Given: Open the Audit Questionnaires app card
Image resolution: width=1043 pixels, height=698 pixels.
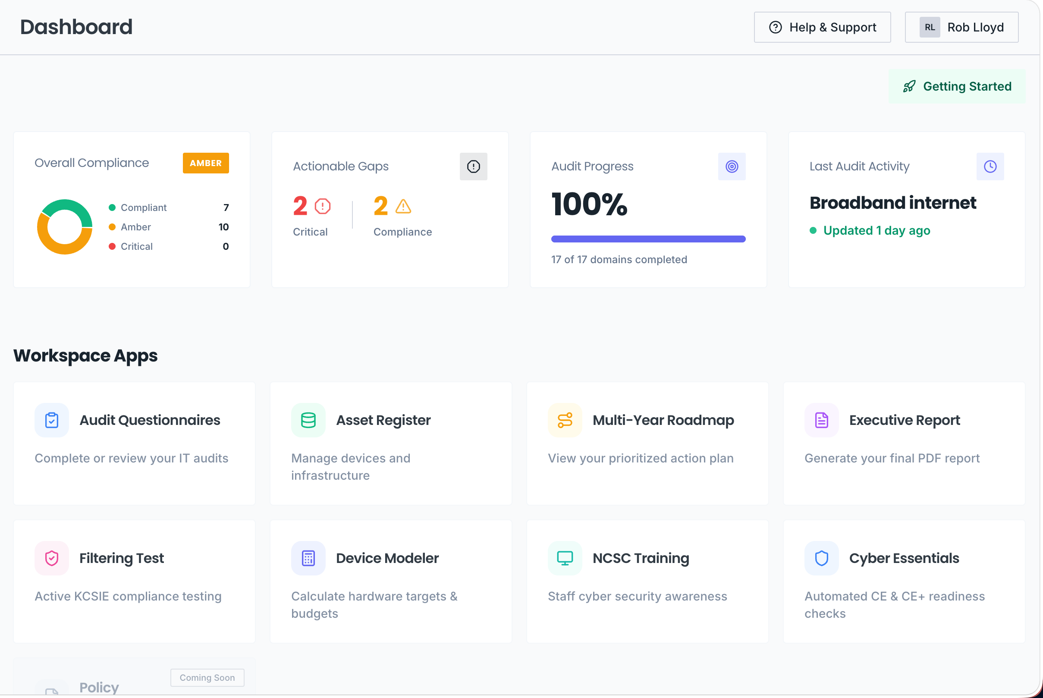Looking at the screenshot, I should (135, 443).
